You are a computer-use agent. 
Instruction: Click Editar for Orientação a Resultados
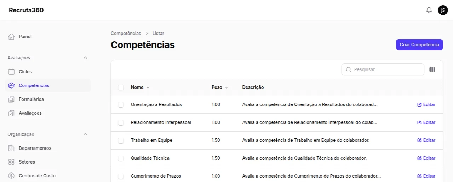(x=426, y=104)
